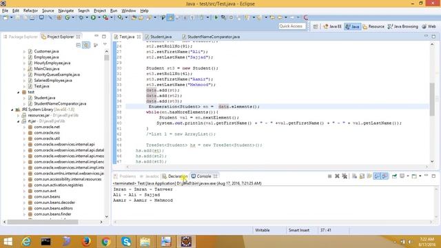Open the Refactor menu
This screenshot has width=441, height=248.
pos(30,11)
